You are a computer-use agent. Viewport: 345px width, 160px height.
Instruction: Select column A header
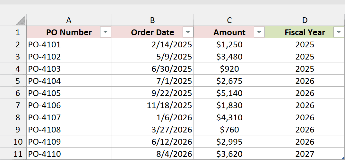coord(69,20)
